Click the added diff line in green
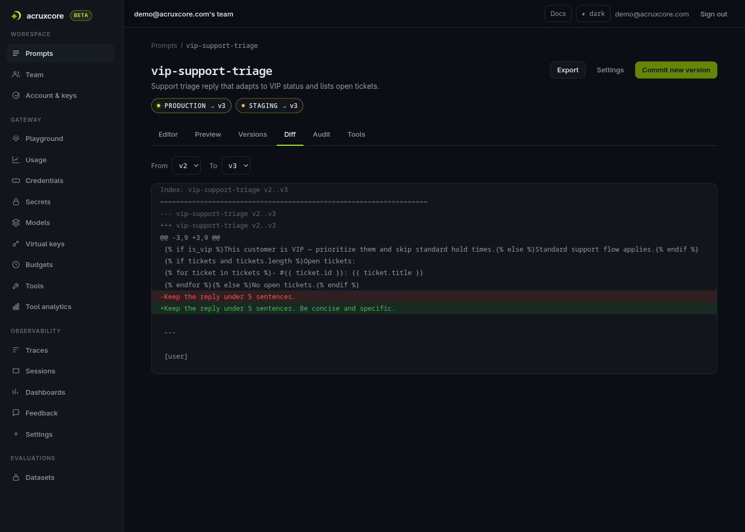 pyautogui.click(x=434, y=309)
